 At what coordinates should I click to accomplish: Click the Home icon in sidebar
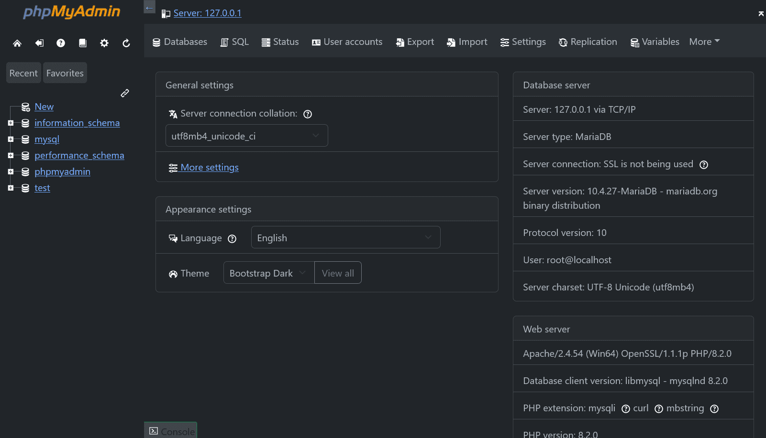click(x=17, y=43)
